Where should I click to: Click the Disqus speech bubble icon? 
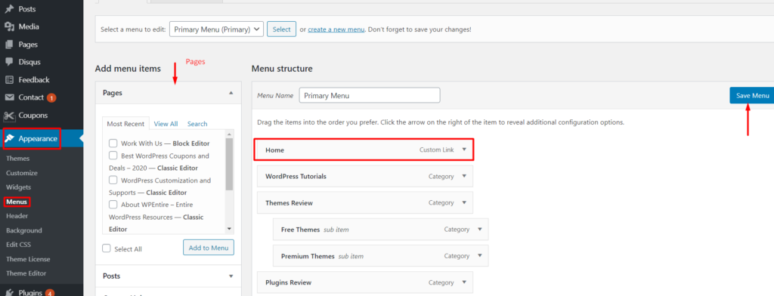click(9, 62)
